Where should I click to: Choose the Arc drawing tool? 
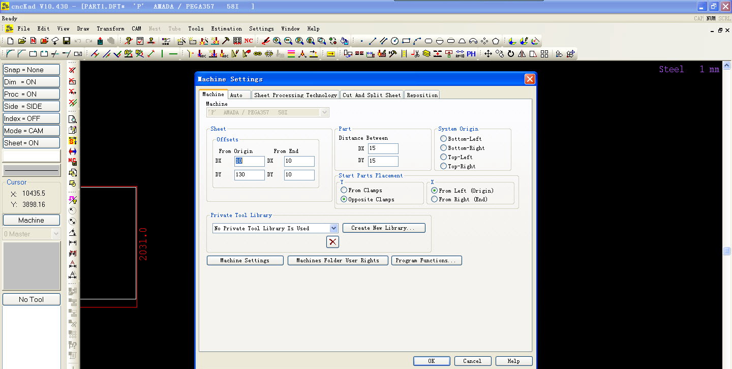pos(417,41)
